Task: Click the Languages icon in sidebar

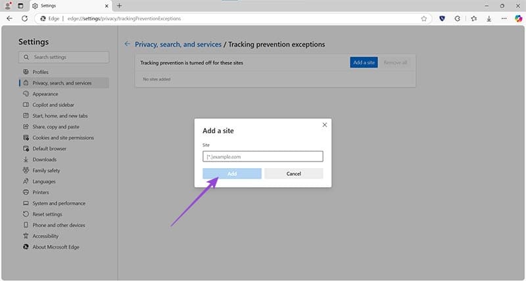Action: pos(26,181)
